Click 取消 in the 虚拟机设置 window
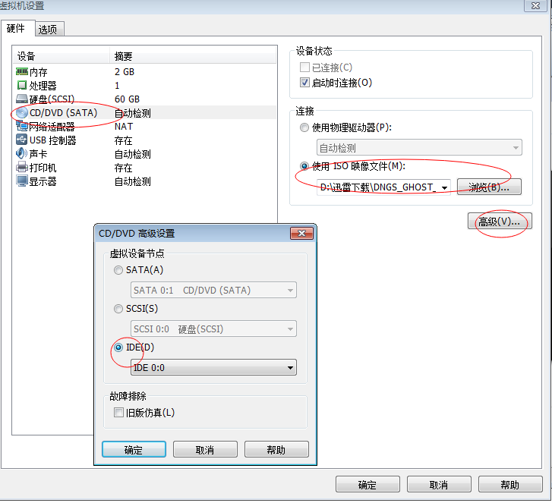 439,485
